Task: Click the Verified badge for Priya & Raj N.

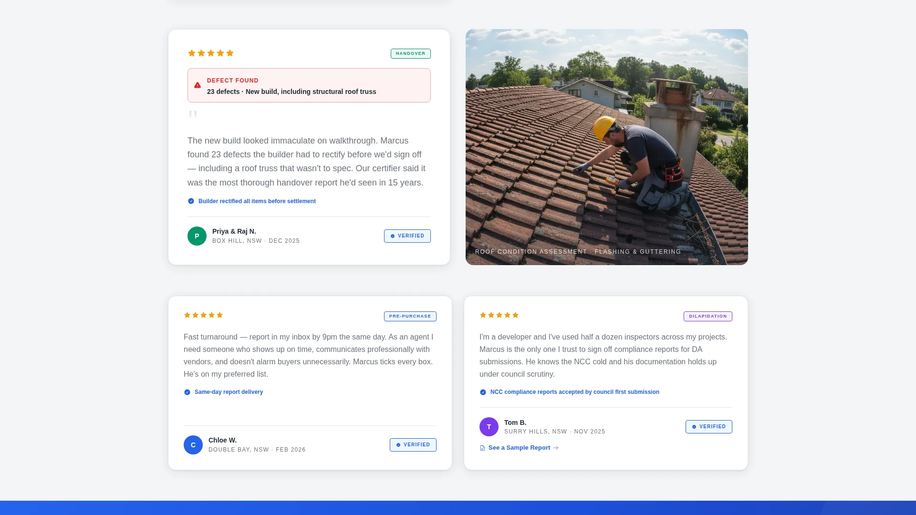Action: coord(407,236)
